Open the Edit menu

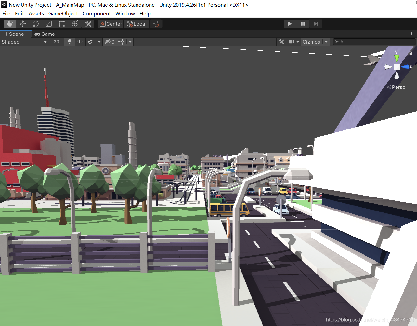pos(20,14)
